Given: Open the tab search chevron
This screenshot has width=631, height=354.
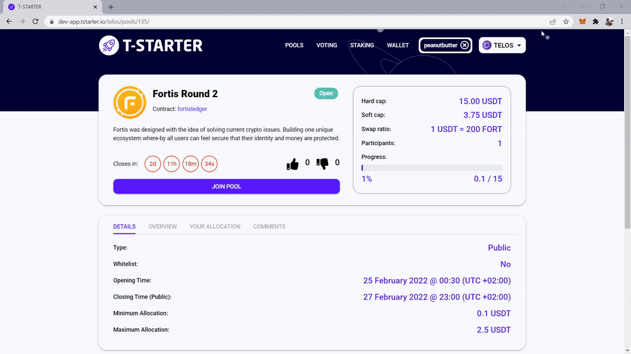Looking at the screenshot, I should pyautogui.click(x=565, y=6).
